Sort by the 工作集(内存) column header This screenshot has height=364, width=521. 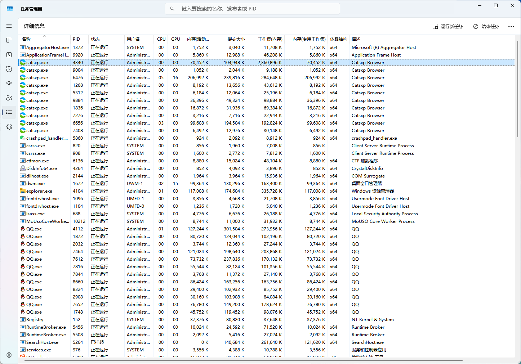coord(266,39)
